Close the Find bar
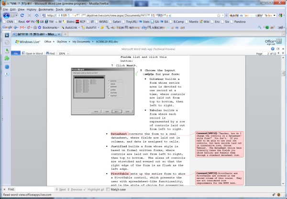Viewport: 287px width, 199px height. (x=4, y=189)
